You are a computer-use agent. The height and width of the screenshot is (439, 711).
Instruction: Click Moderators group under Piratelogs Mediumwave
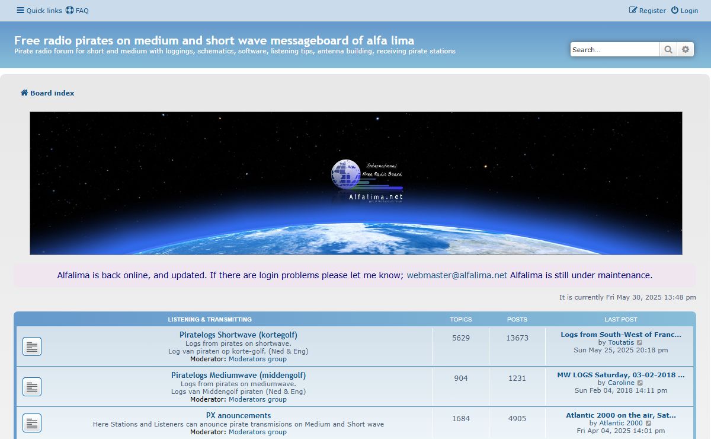[258, 399]
